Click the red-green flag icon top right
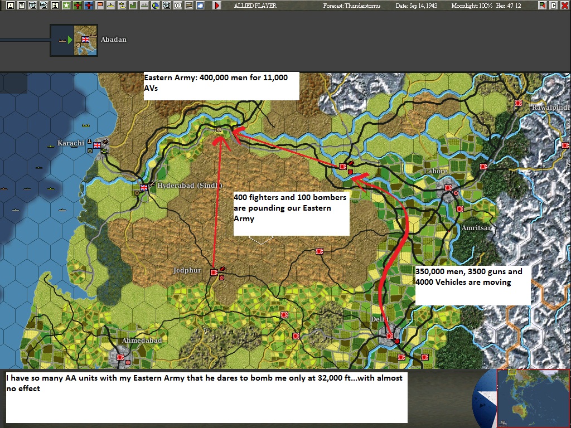 tap(542, 6)
